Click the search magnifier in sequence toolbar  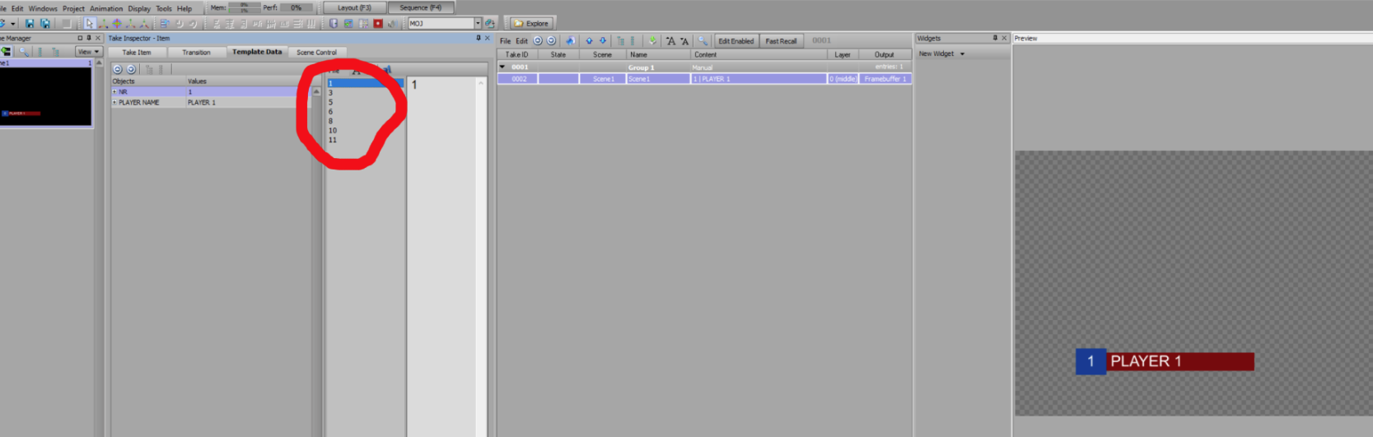click(703, 40)
